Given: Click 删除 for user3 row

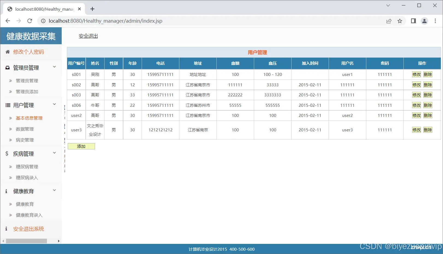Looking at the screenshot, I should [428, 130].
